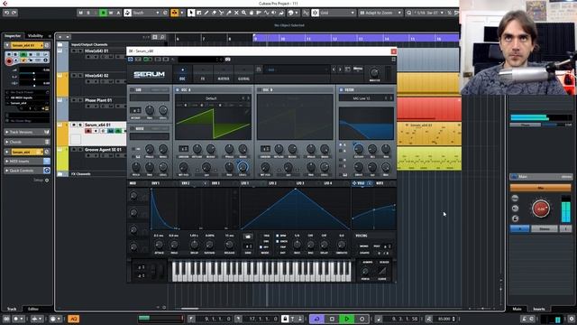The width and height of the screenshot is (577, 325).
Task: Enable the NOISE oscillator switch
Action: [133, 128]
